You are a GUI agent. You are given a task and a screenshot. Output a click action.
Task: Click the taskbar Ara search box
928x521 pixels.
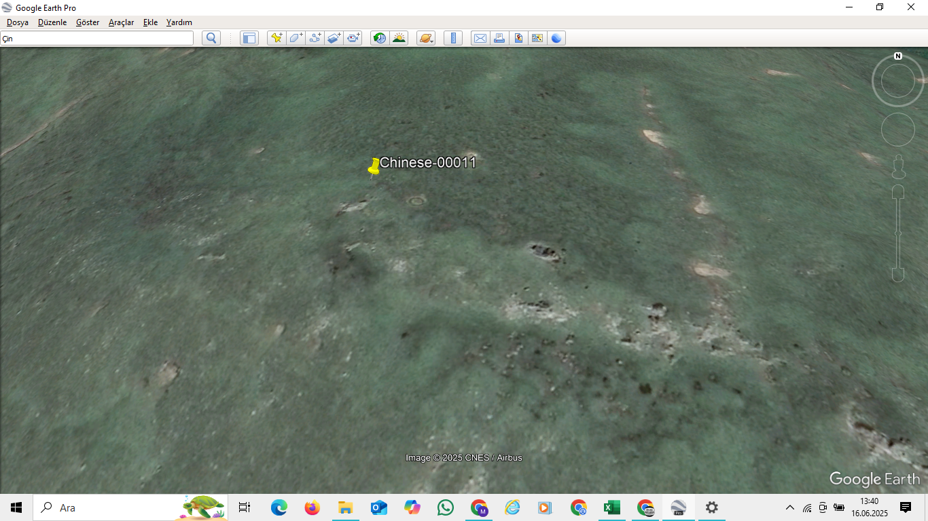[130, 507]
